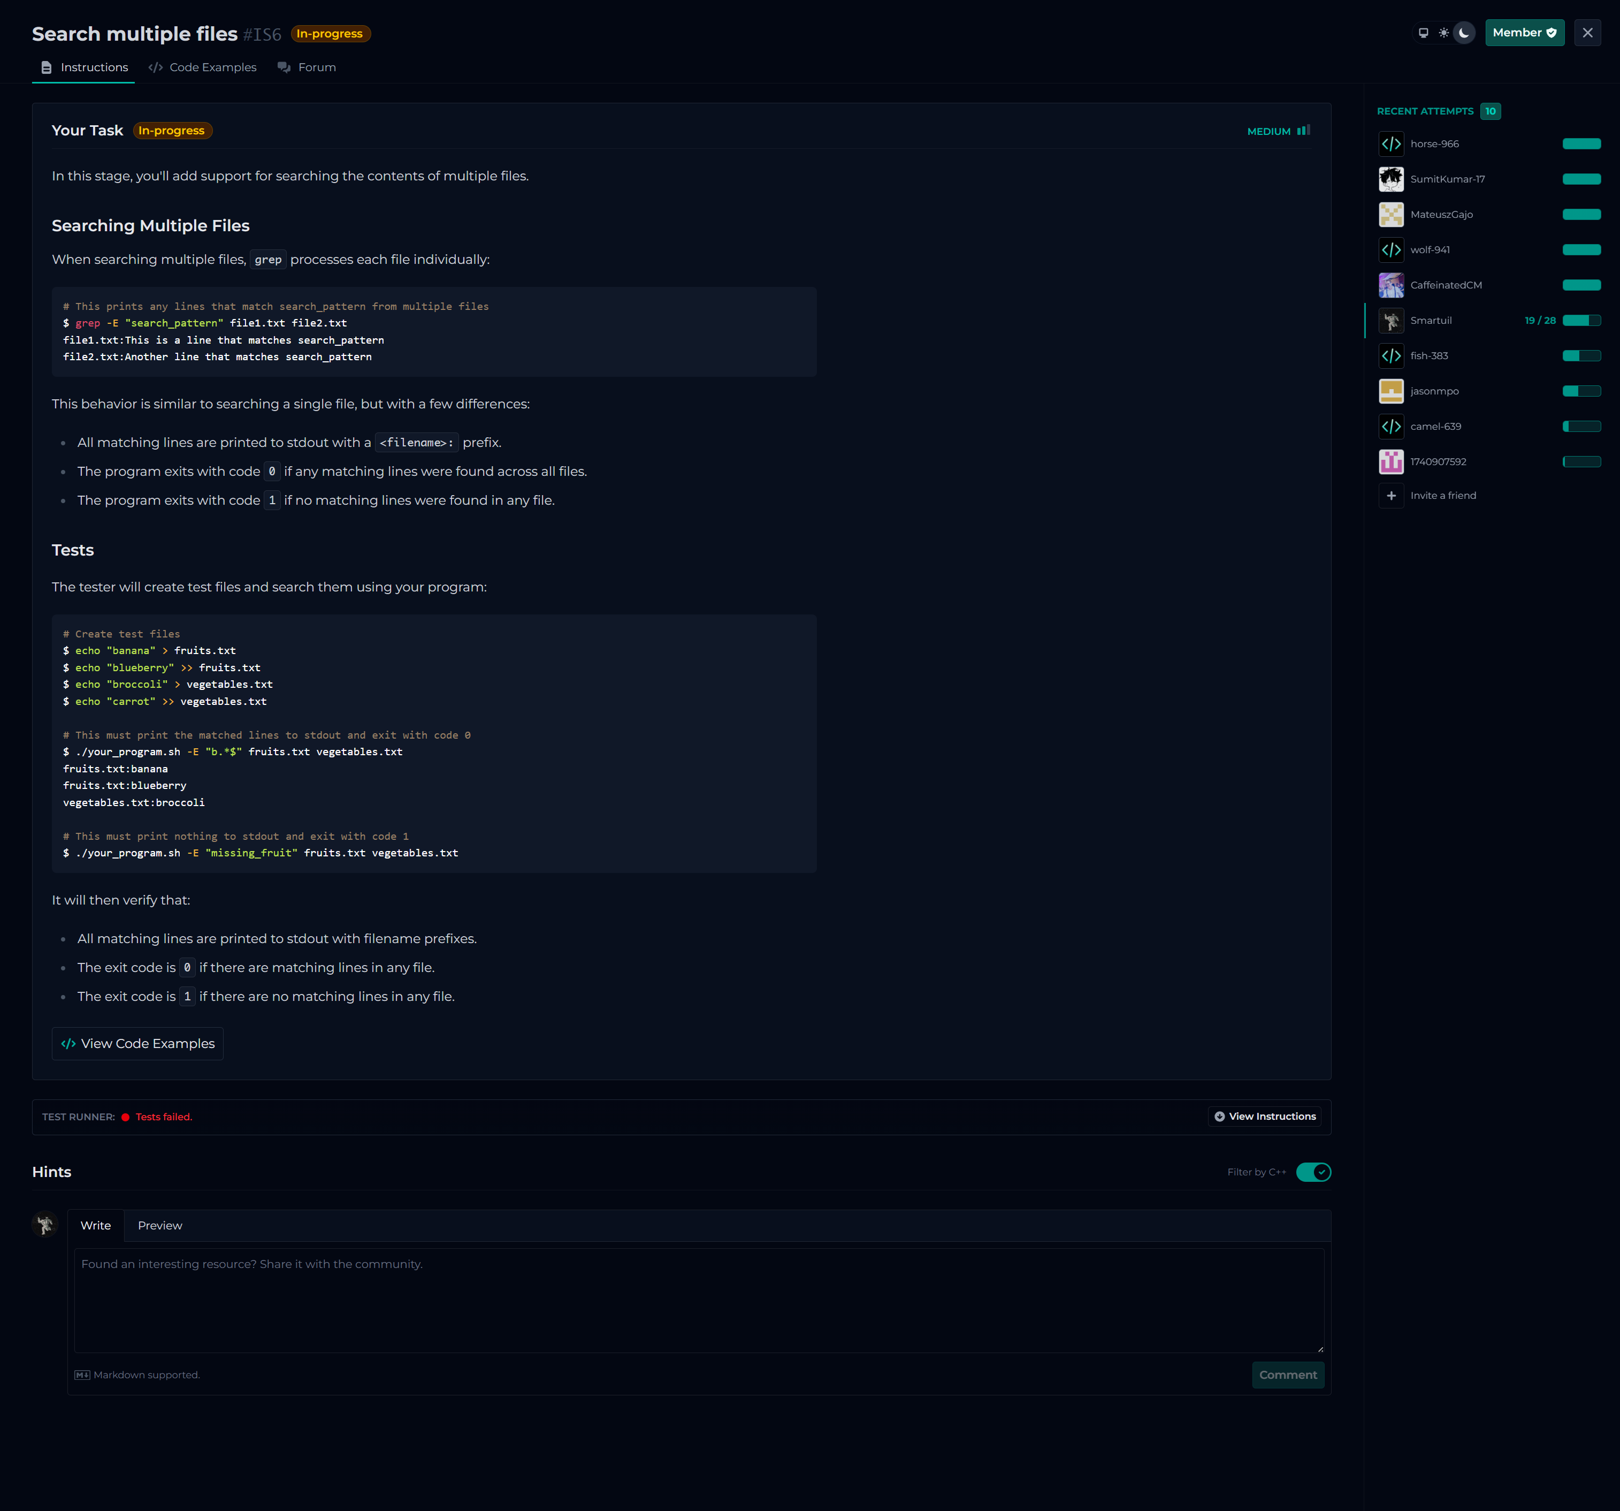
Task: Click the Member badge button
Action: click(1524, 33)
